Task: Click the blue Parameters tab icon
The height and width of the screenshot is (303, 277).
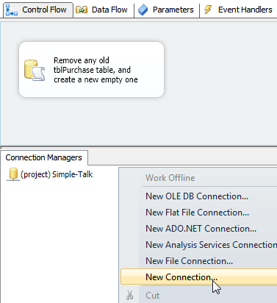Action: [143, 10]
